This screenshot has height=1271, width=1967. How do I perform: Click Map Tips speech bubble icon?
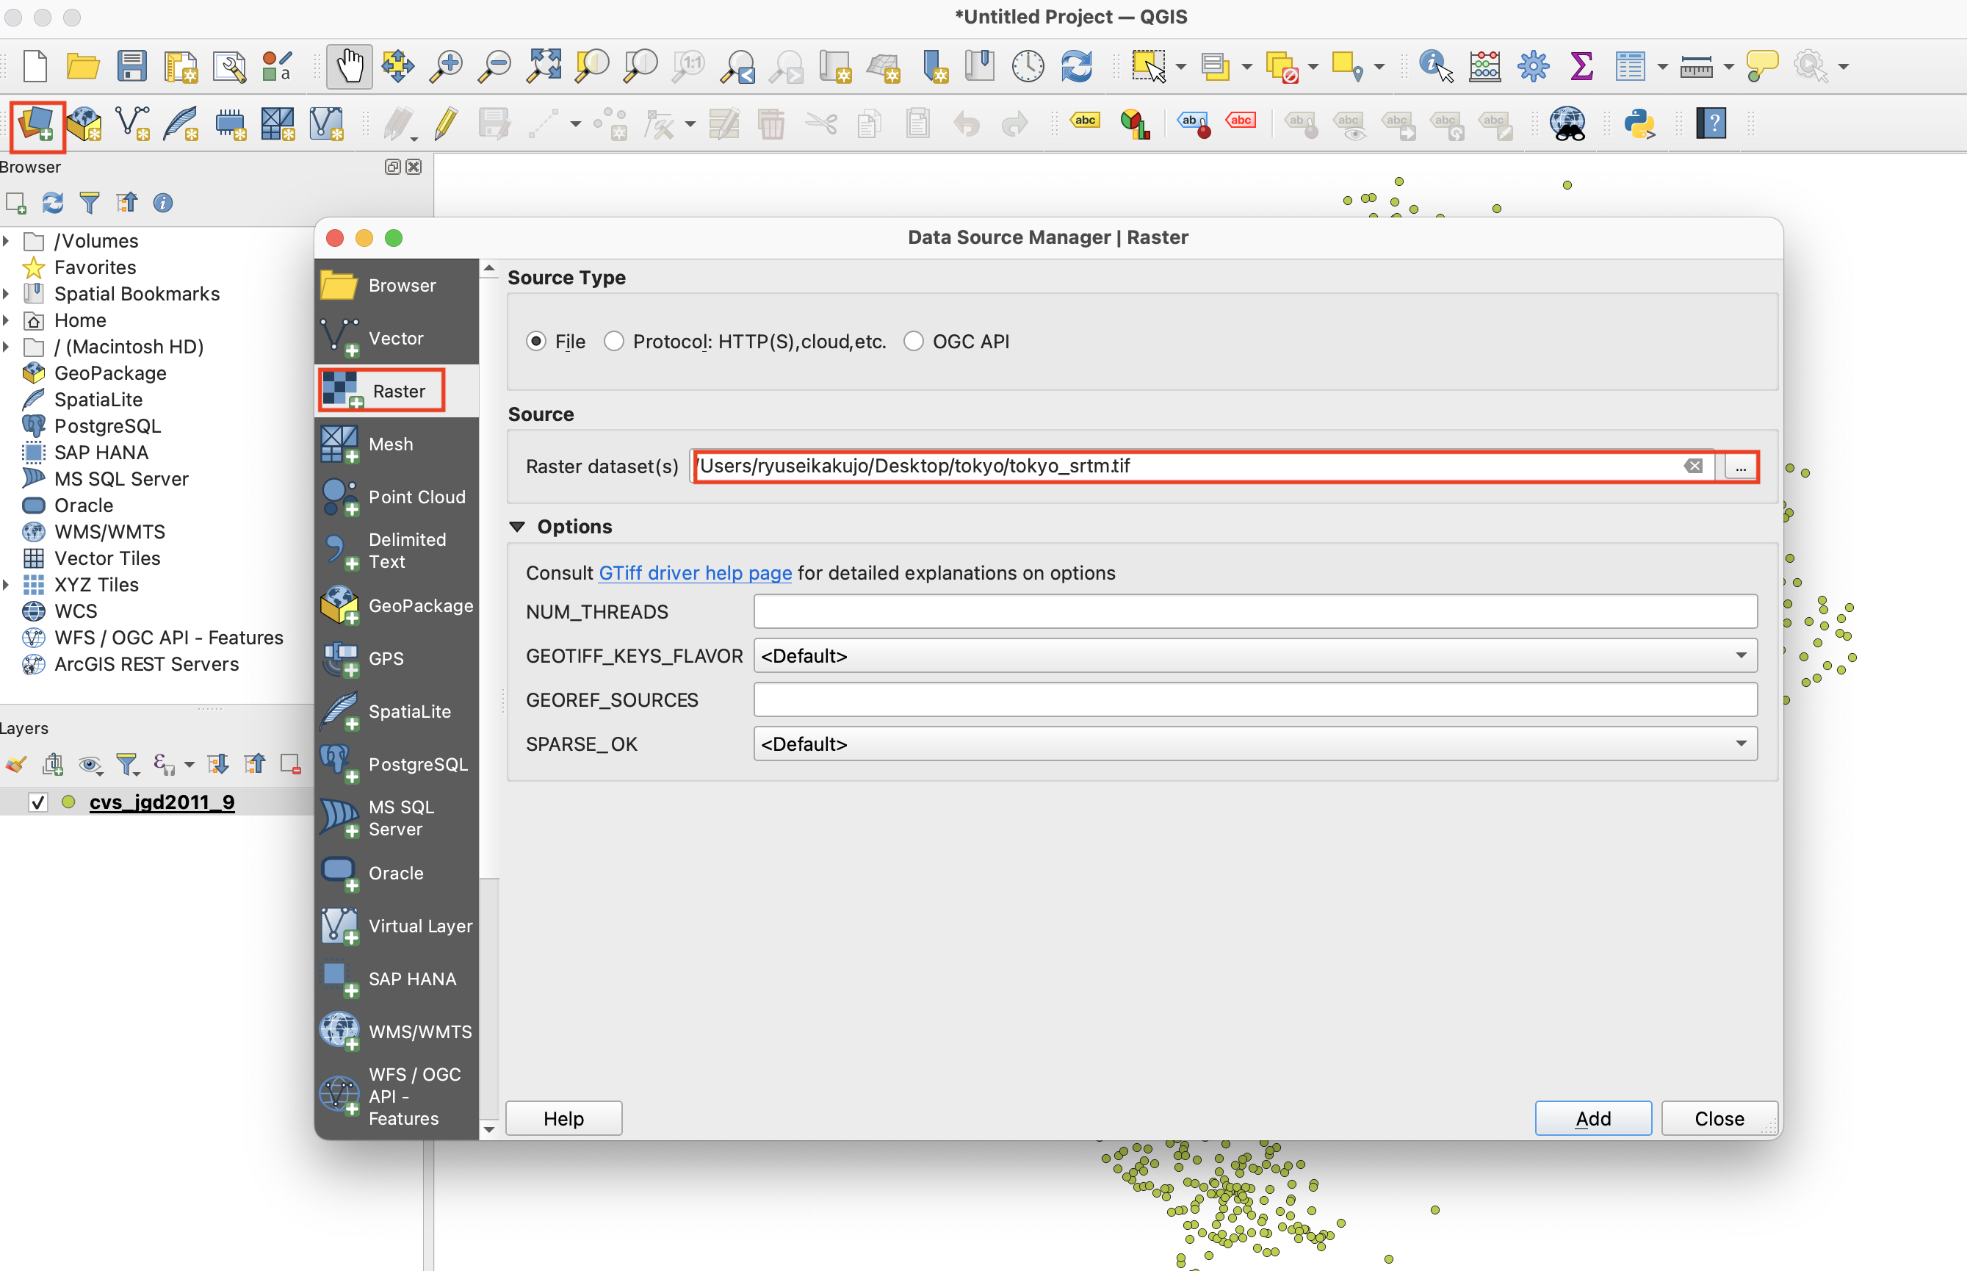coord(1761,66)
